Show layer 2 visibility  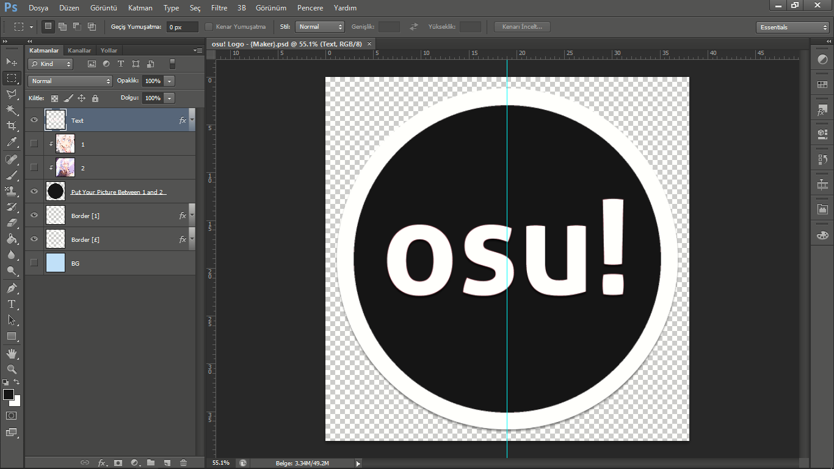pyautogui.click(x=34, y=167)
